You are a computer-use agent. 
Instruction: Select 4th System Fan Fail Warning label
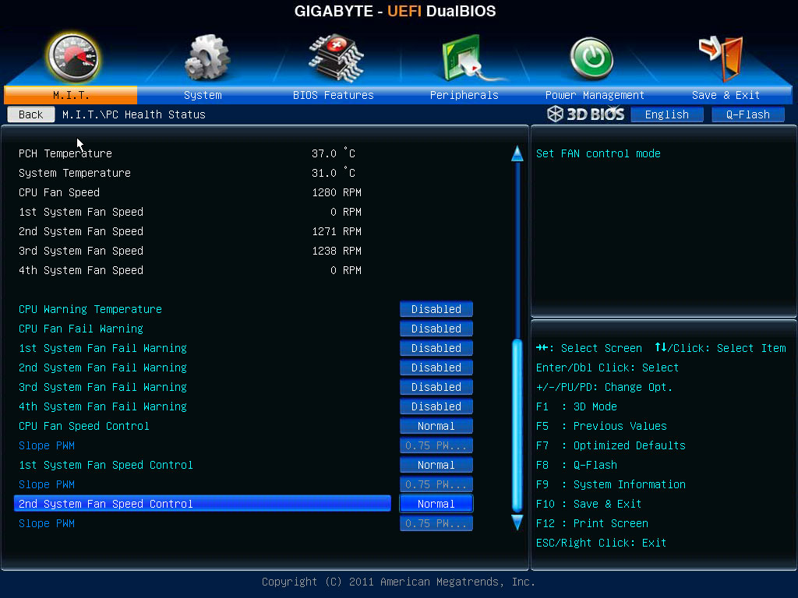[x=103, y=406]
